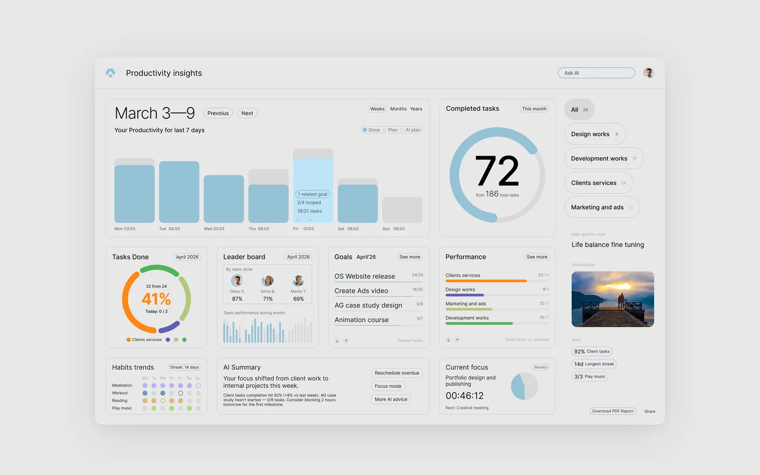Image resolution: width=760 pixels, height=475 pixels.
Task: Toggle Workout habit for Monday
Action: (x=145, y=393)
